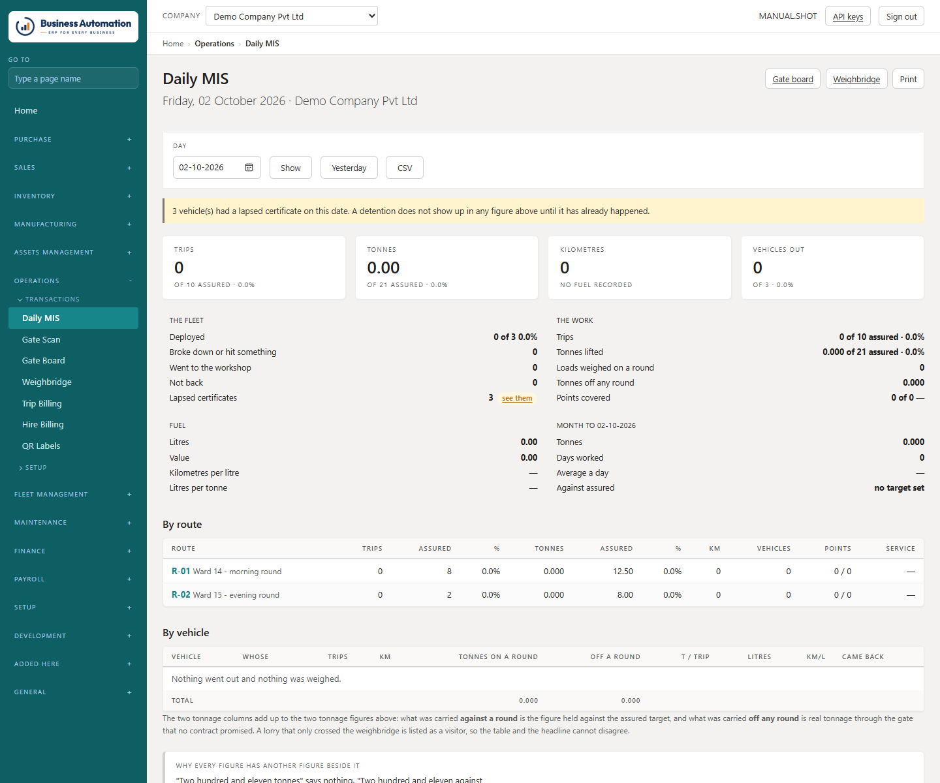Viewport: 940px width, 783px height.
Task: Expand the General sidebar section
Action: coord(73,692)
